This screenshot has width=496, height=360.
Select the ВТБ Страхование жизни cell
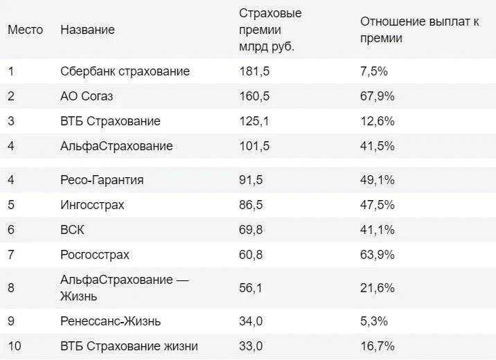(129, 346)
